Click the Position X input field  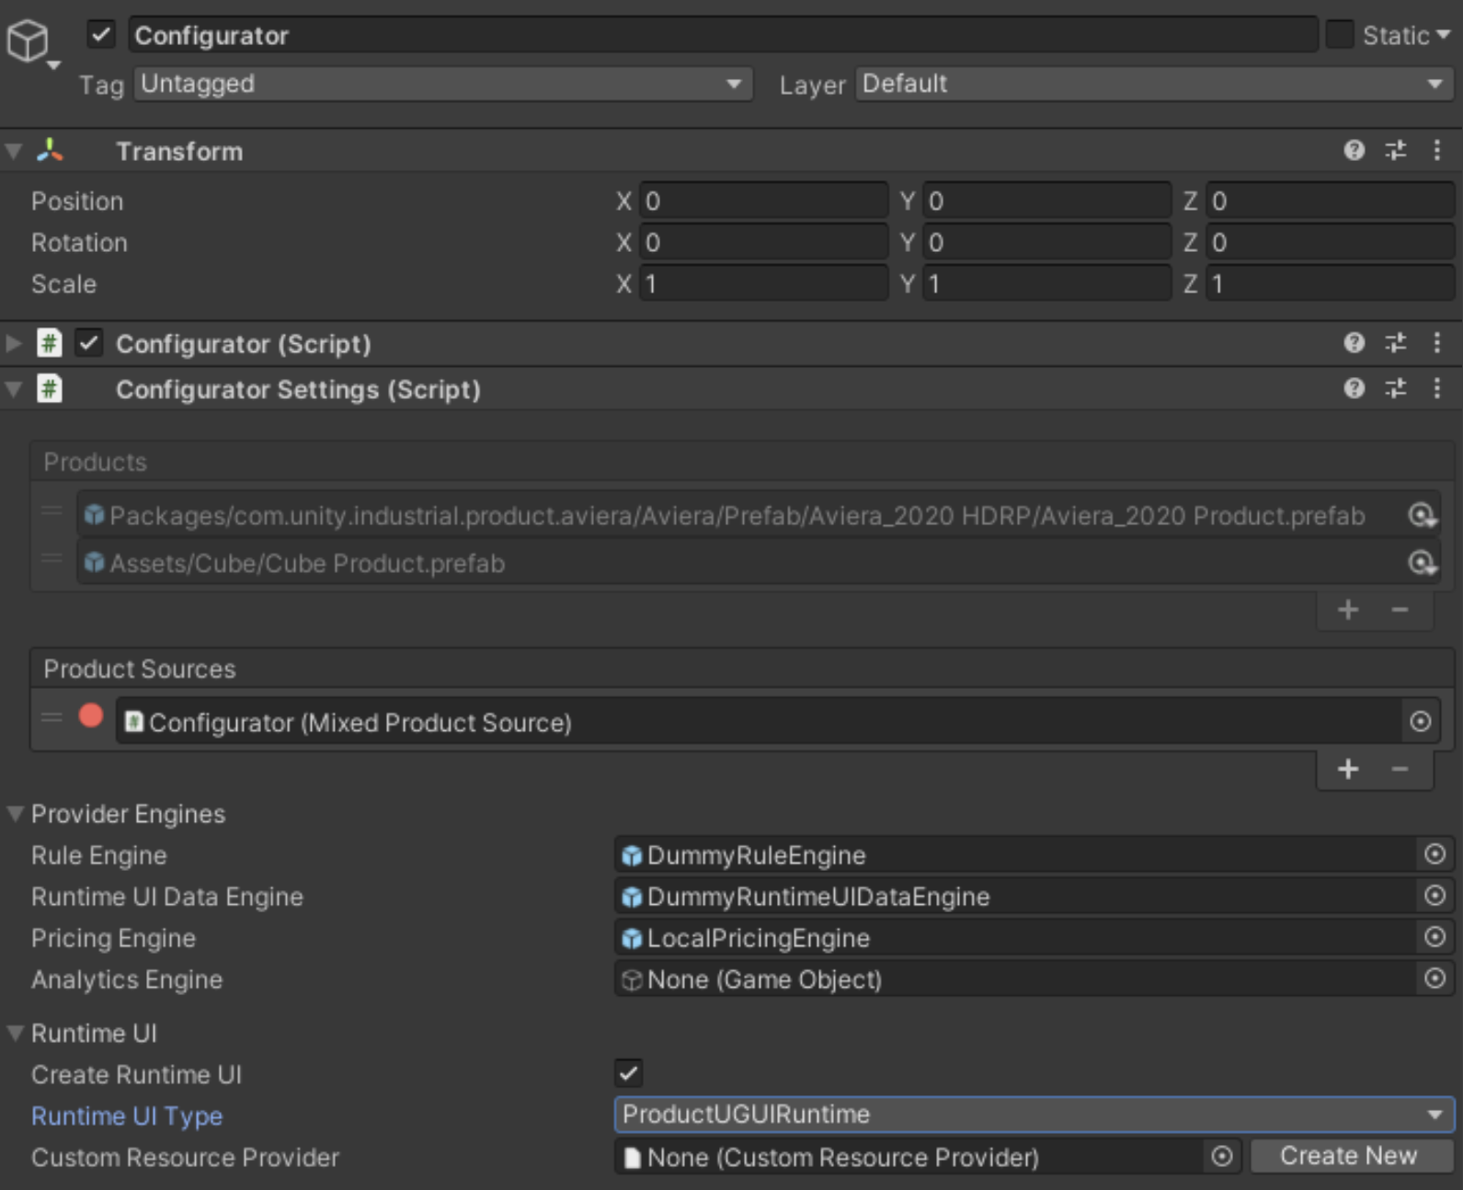763,200
